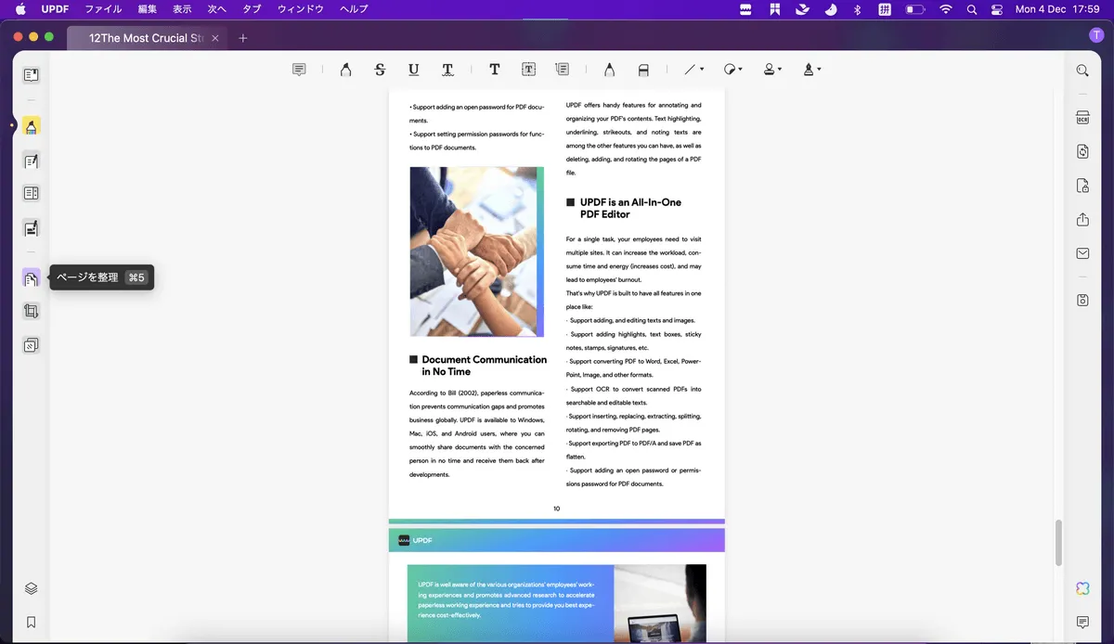Viewport: 1114px width, 644px height.
Task: Open the 編集 menu
Action: click(x=148, y=9)
